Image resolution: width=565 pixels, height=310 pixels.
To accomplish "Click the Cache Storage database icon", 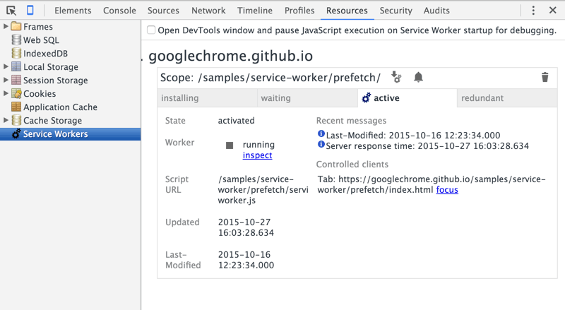I will [16, 120].
